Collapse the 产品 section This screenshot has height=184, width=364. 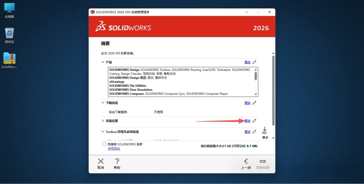[x=103, y=62]
